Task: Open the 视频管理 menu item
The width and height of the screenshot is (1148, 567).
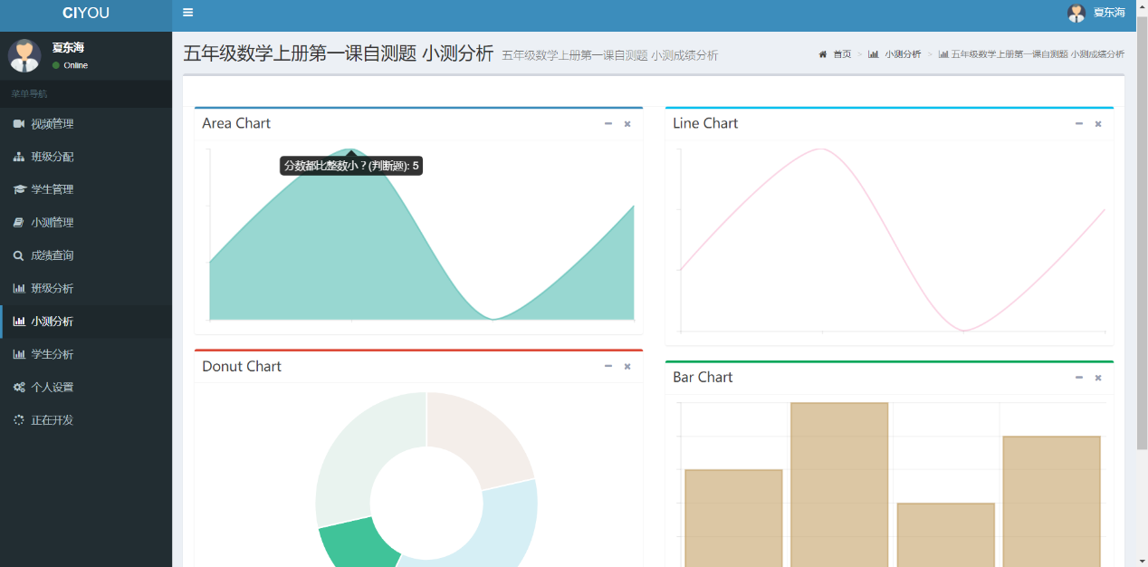Action: point(86,124)
